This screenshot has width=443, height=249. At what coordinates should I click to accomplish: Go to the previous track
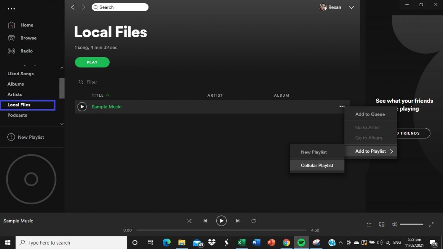205,221
